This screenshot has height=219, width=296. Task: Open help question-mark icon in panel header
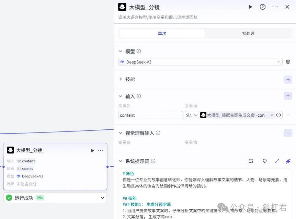pyautogui.click(x=263, y=7)
